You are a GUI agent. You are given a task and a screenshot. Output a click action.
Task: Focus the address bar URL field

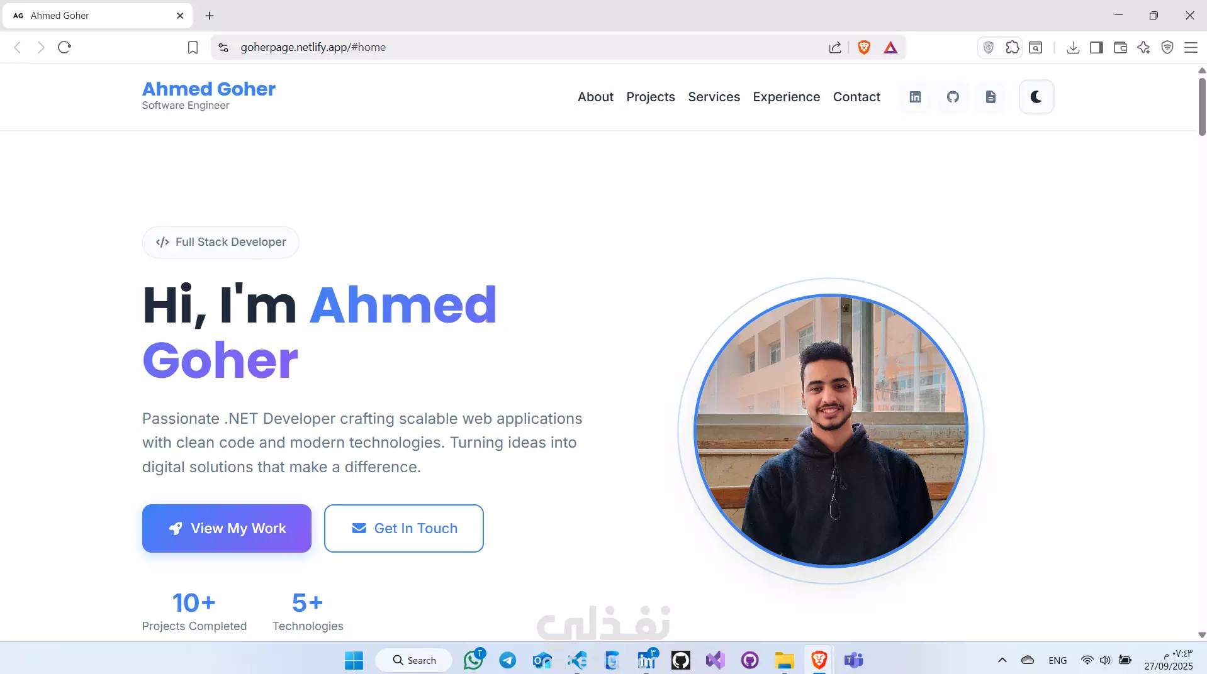(x=529, y=47)
